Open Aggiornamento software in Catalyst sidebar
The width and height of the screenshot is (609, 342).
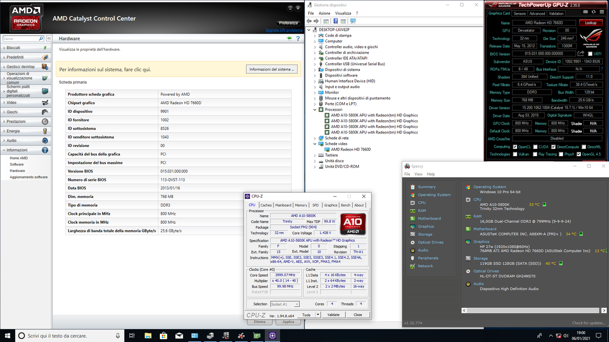click(x=29, y=177)
